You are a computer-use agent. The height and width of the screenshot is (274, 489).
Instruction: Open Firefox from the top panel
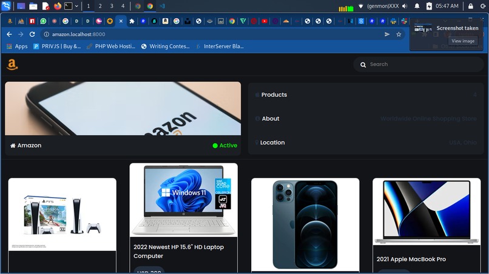pyautogui.click(x=58, y=6)
